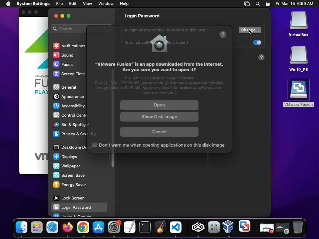Select the Displays sidebar item
This screenshot has height=239, width=319.
coord(65,157)
